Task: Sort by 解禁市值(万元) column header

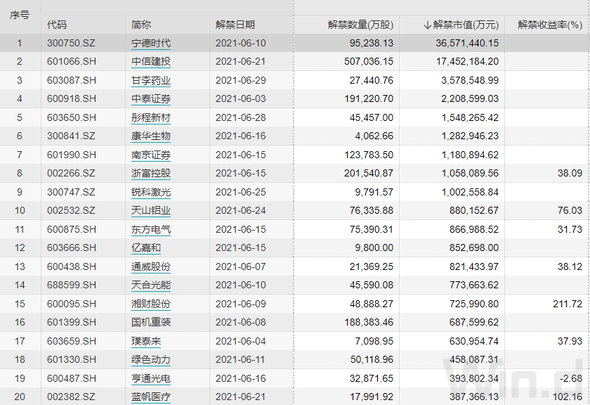Action: [x=461, y=25]
